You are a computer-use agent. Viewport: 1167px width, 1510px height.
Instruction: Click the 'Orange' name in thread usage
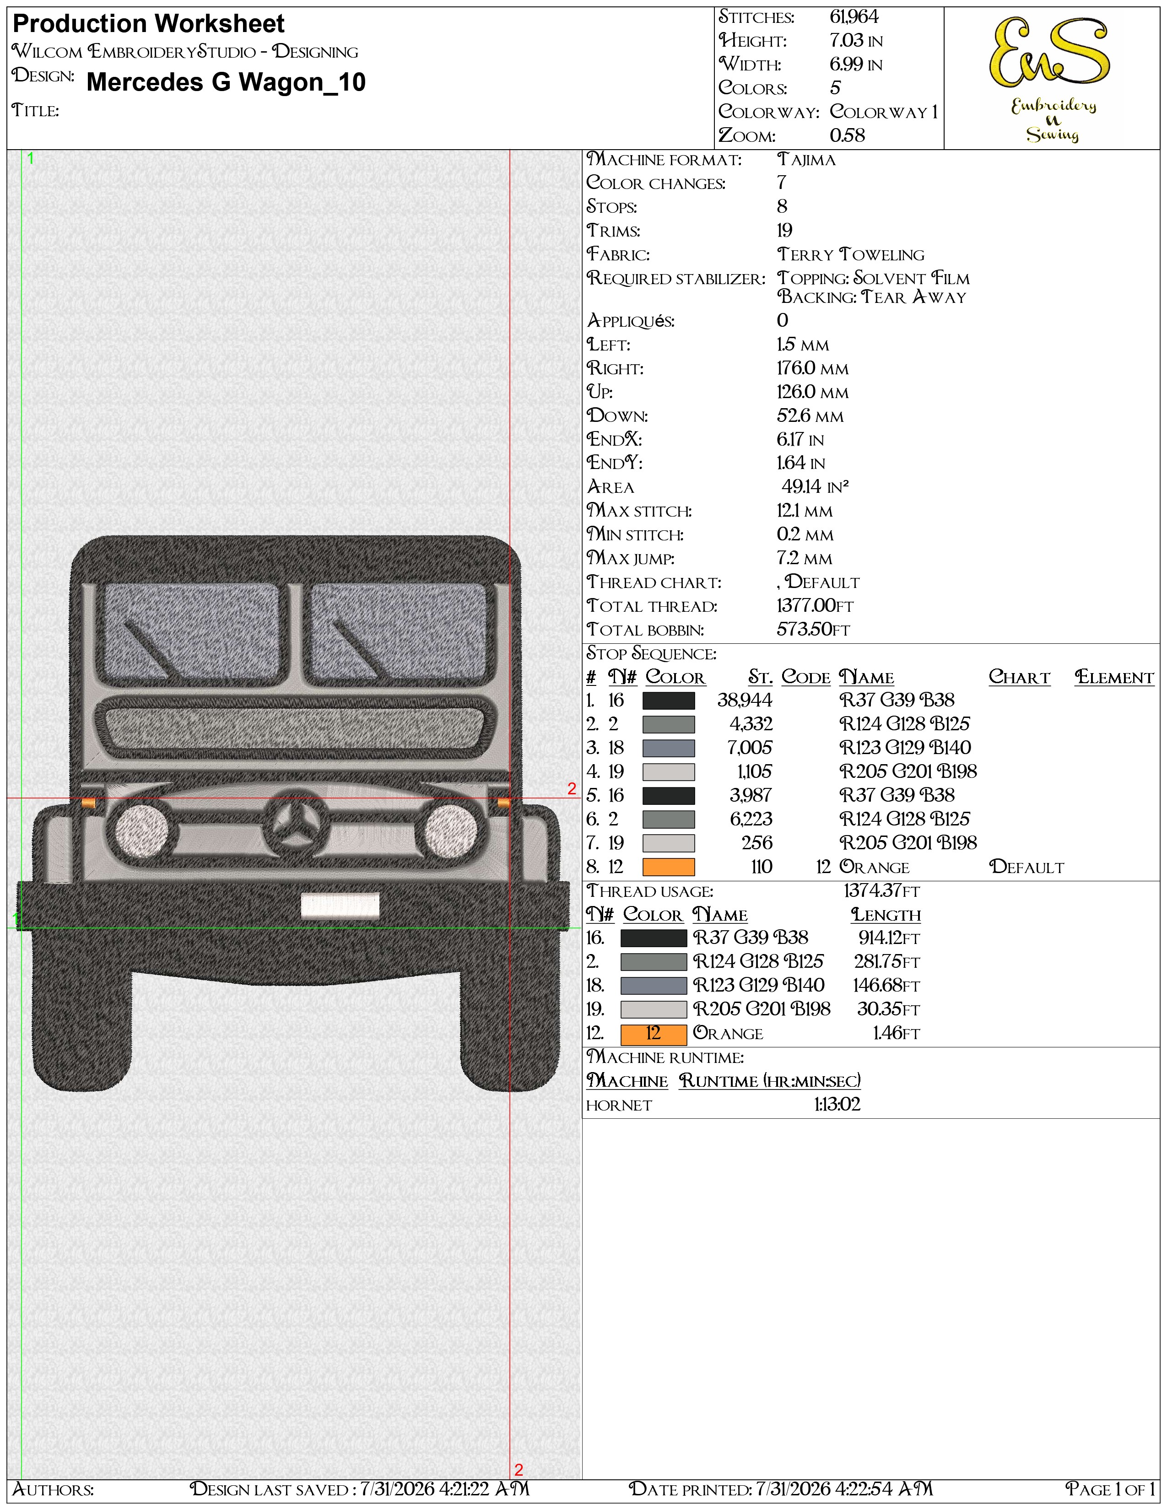coord(728,1034)
